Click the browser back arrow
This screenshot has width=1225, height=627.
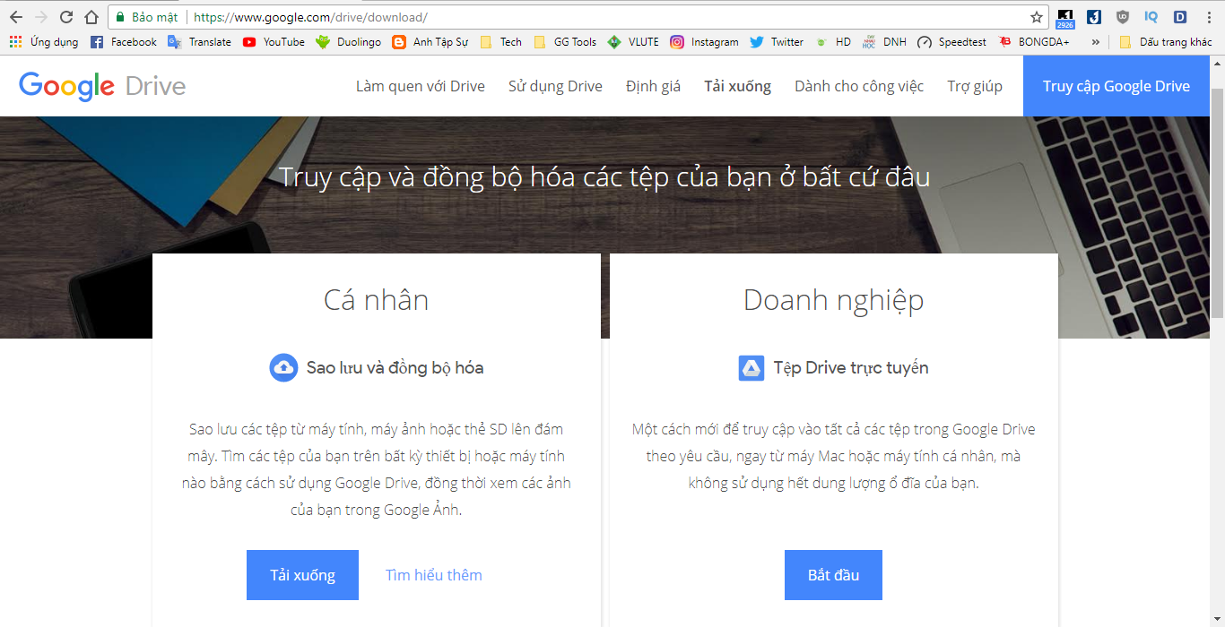coord(15,17)
